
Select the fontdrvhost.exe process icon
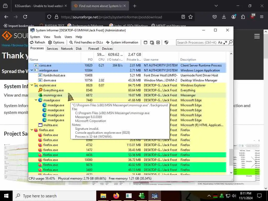pos(40,75)
